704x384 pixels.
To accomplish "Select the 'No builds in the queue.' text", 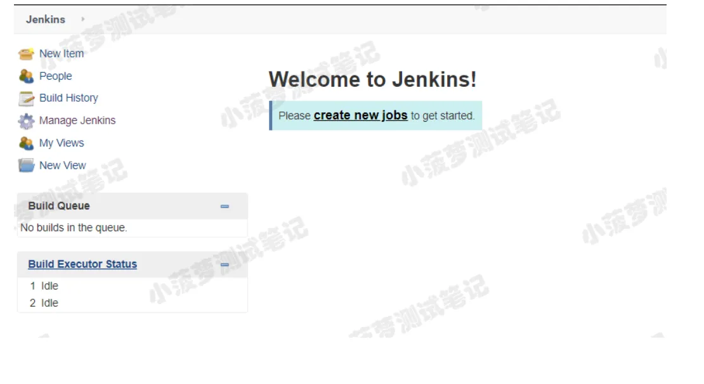I will [74, 228].
